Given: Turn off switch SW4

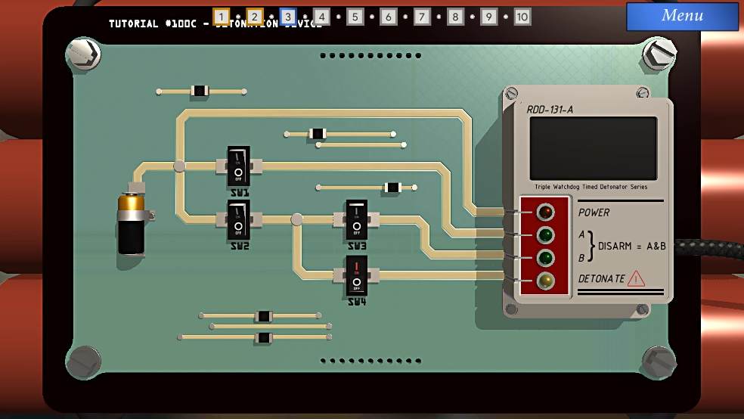Looking at the screenshot, I should pyautogui.click(x=357, y=275).
